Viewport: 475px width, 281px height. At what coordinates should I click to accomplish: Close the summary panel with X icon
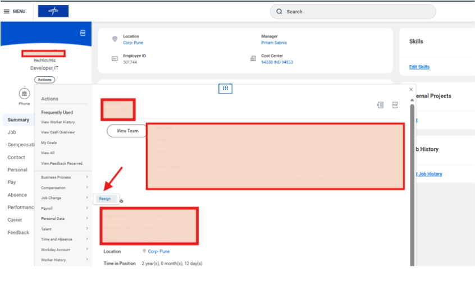(411, 89)
